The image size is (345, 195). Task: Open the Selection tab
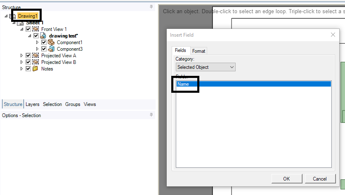pyautogui.click(x=52, y=104)
